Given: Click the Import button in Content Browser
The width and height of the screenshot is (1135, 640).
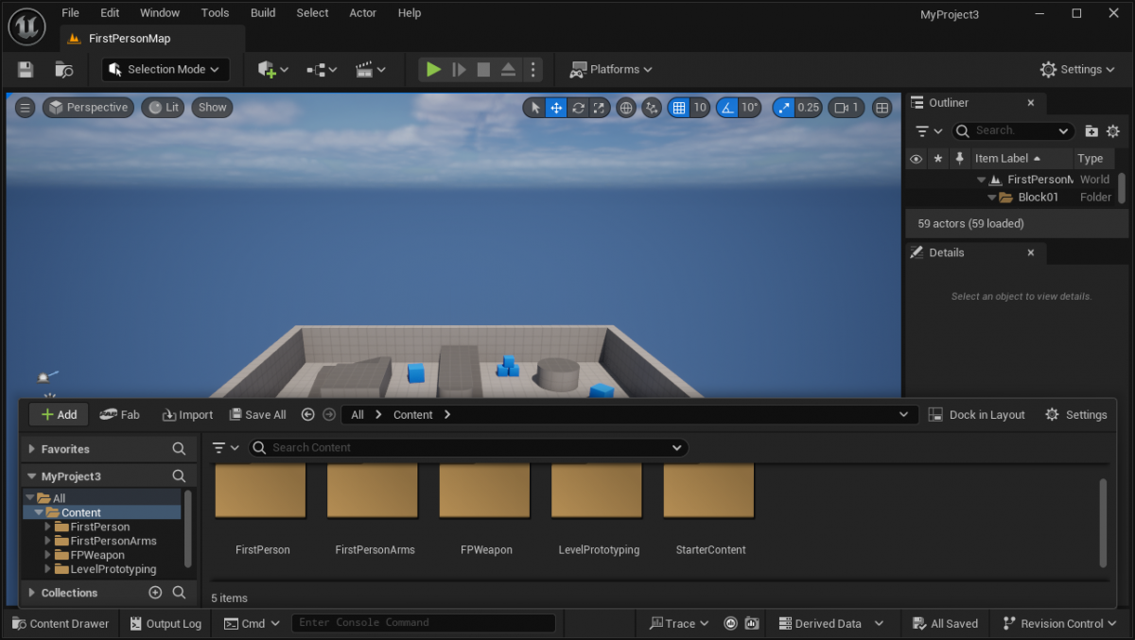Looking at the screenshot, I should 187,414.
